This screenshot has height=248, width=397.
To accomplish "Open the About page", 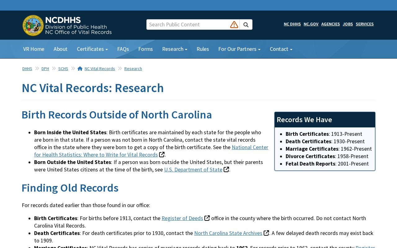I will point(60,49).
